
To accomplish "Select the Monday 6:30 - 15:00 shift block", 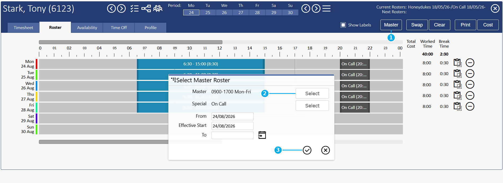I will (201, 64).
